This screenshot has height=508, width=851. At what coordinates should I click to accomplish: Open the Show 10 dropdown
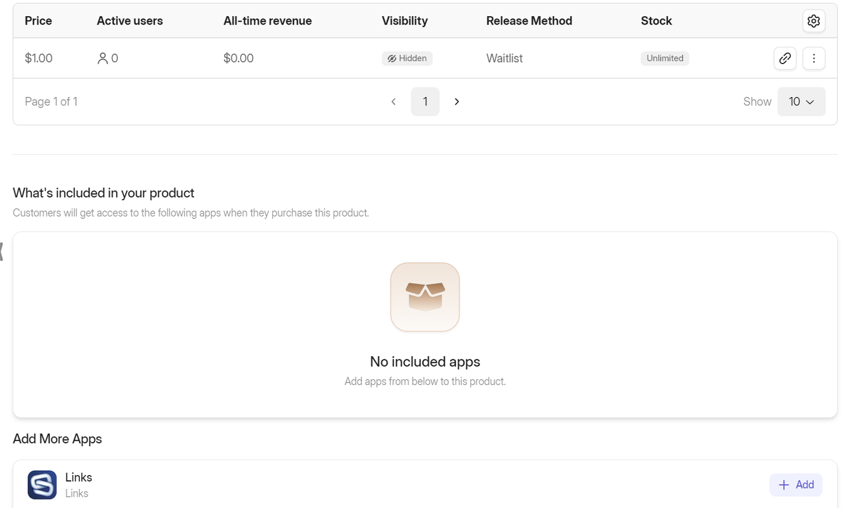[801, 101]
